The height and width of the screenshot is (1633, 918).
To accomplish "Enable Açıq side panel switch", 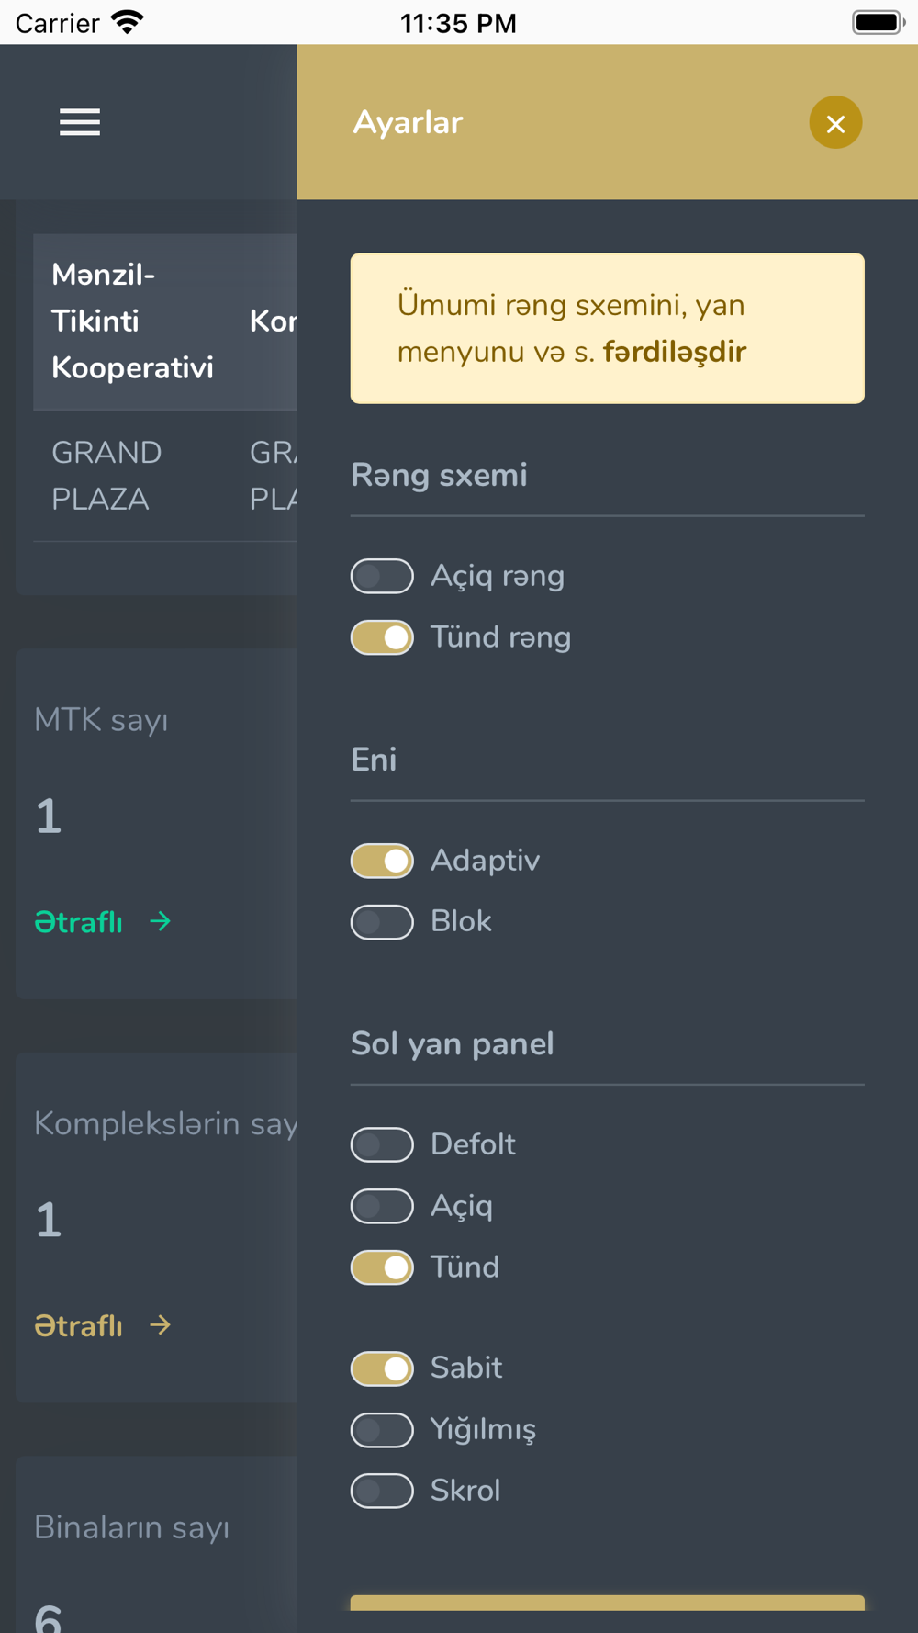I will pos(382,1206).
